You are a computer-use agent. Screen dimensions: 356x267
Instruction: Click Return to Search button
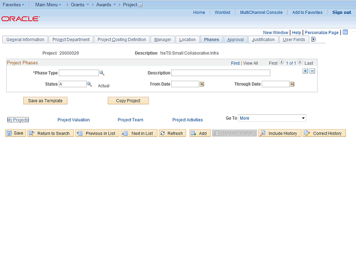tap(51, 133)
